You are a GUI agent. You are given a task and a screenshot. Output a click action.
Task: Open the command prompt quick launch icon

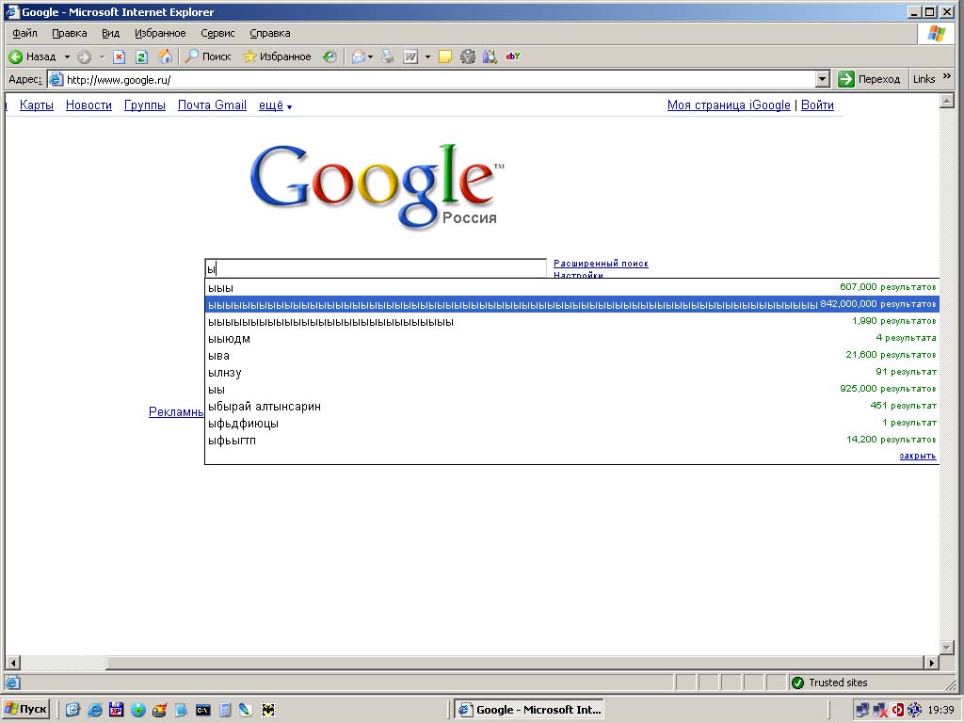(x=203, y=710)
